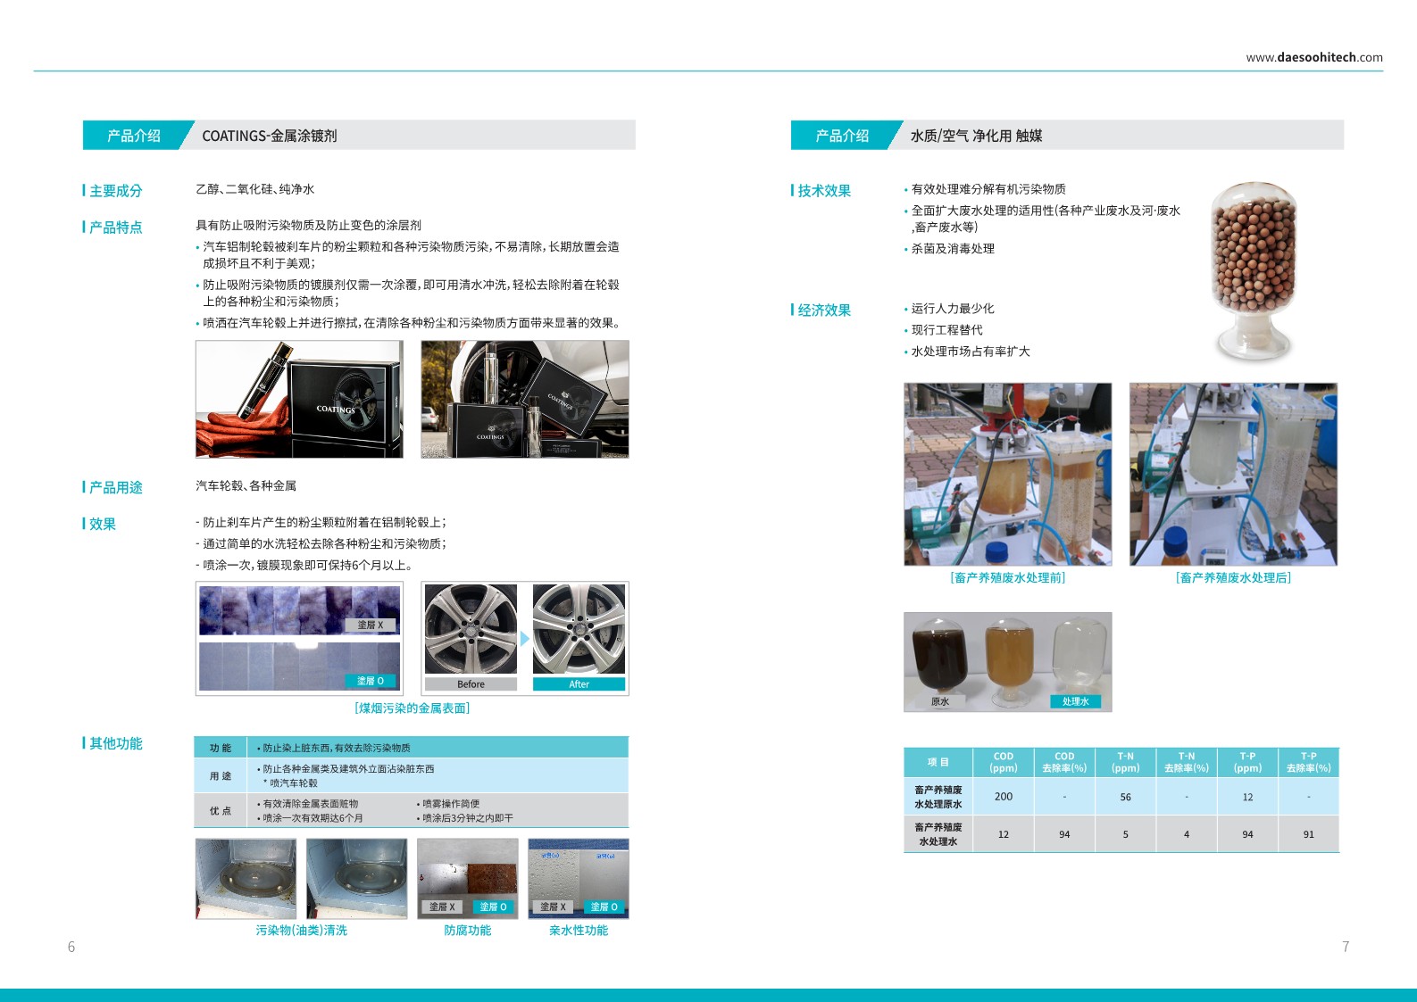Click the 原水 label on jar photo
The height and width of the screenshot is (1002, 1417).
(940, 701)
